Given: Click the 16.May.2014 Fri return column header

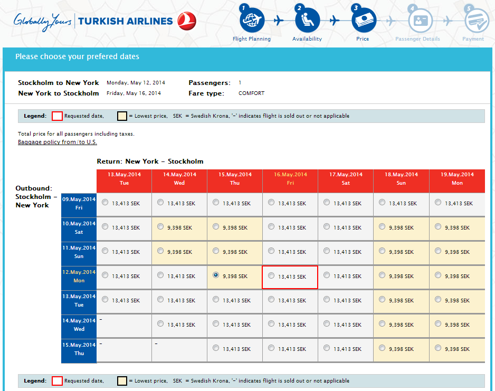Looking at the screenshot, I should [290, 178].
